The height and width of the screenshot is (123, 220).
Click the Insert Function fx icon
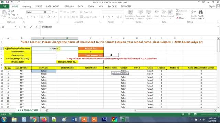(36, 27)
